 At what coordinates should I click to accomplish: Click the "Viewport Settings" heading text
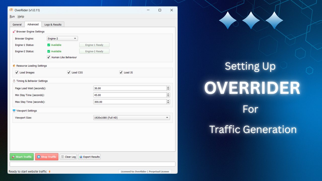click(x=27, y=111)
